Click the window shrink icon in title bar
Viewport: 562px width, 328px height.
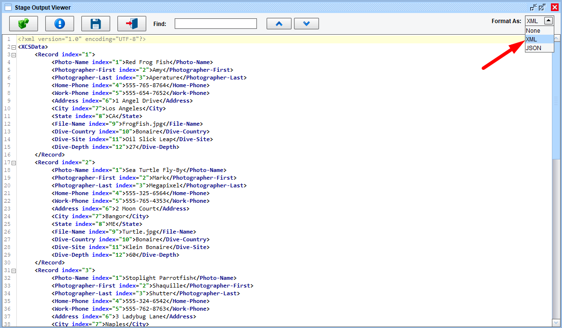pos(533,7)
